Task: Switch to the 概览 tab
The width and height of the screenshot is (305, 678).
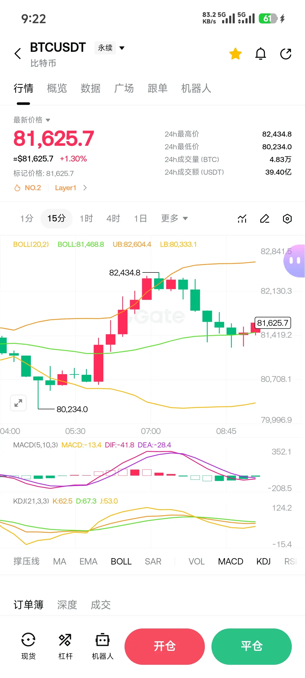Action: pyautogui.click(x=57, y=88)
